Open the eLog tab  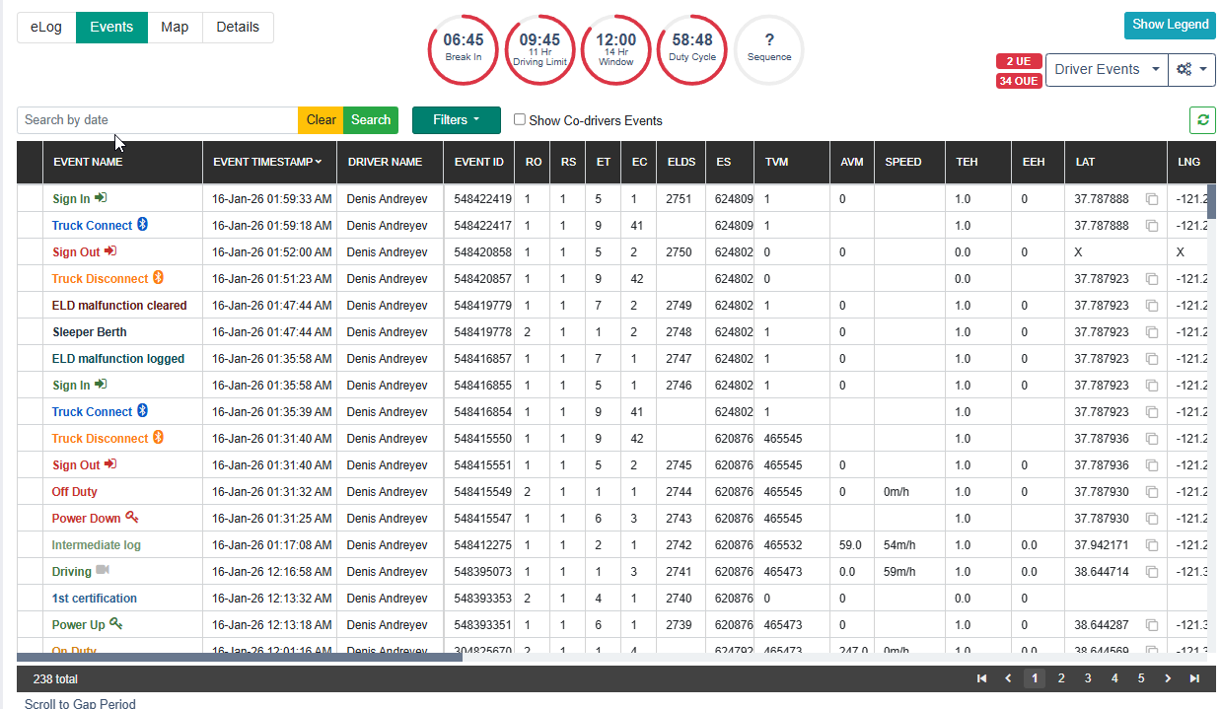(46, 28)
